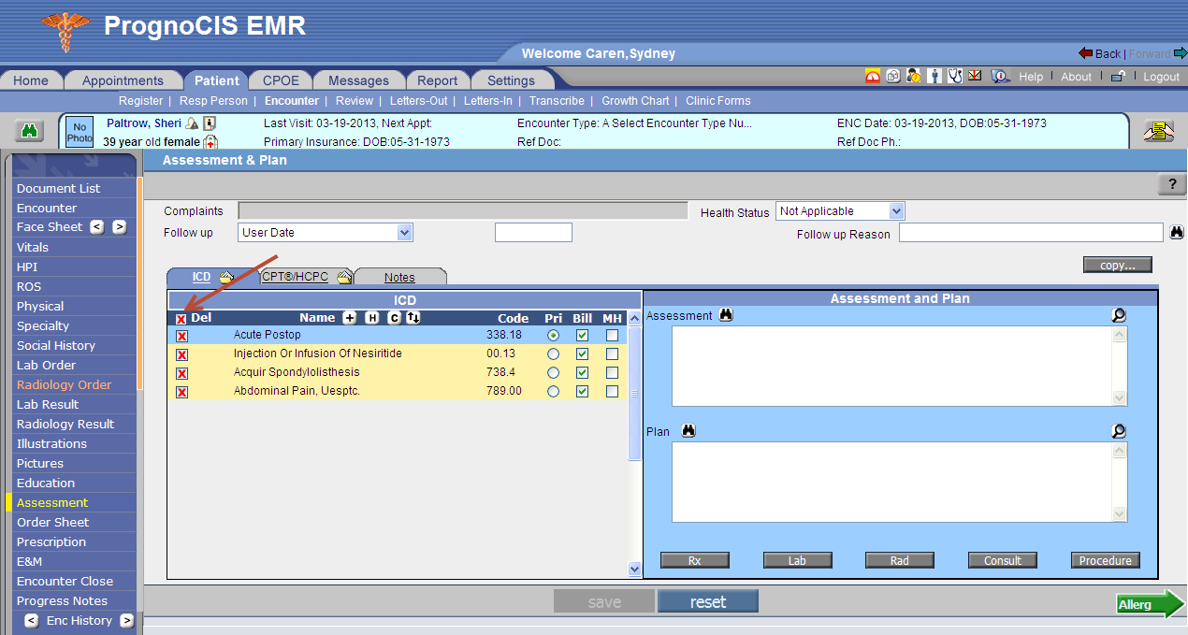Viewport: 1188px width, 635px height.
Task: Click the hand-writing icon right of patient banner
Action: (x=1159, y=132)
